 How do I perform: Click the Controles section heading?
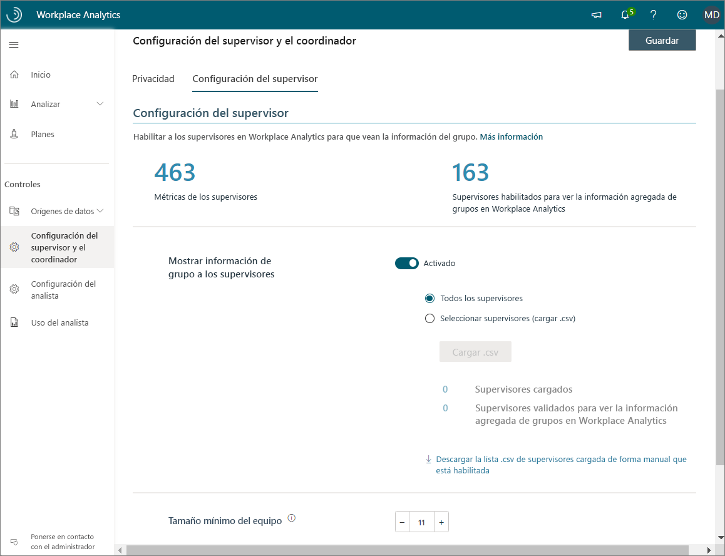tap(22, 184)
